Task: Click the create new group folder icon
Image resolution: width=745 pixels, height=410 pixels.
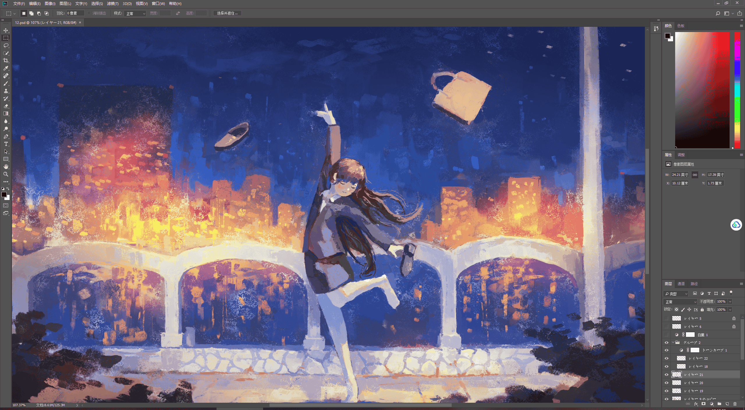Action: pos(719,404)
